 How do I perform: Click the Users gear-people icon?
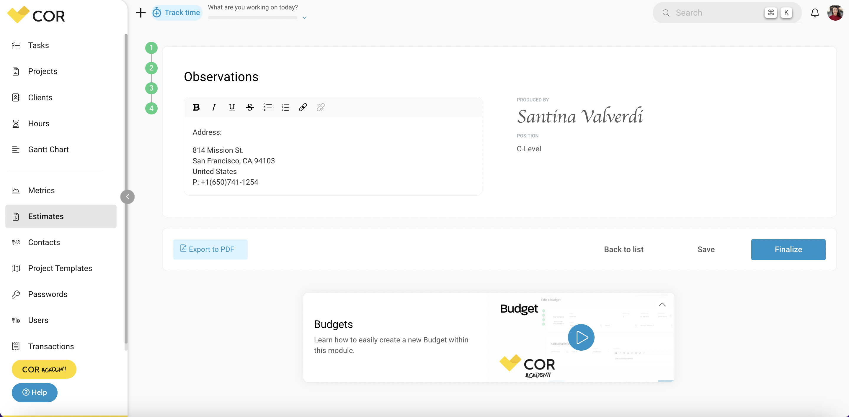point(16,320)
